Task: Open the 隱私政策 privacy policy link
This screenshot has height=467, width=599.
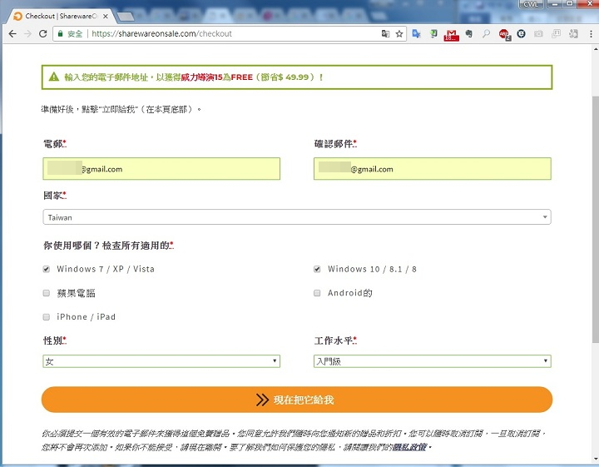Action: point(409,447)
